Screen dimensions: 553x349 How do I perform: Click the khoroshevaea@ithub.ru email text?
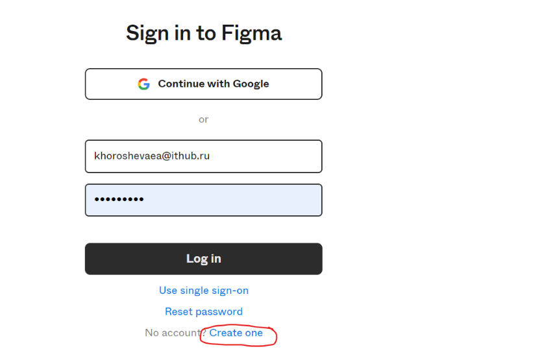(x=152, y=156)
